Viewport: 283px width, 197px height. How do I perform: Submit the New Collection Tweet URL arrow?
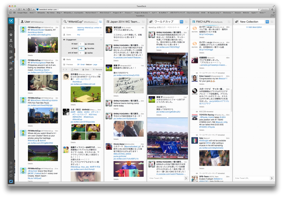272,178
